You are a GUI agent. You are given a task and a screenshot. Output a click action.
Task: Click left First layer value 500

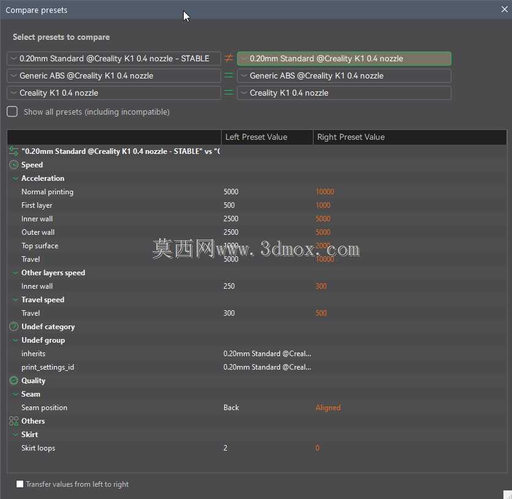(x=229, y=205)
